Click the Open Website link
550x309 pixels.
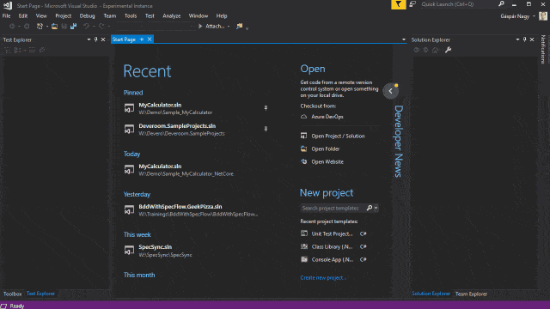pyautogui.click(x=327, y=161)
